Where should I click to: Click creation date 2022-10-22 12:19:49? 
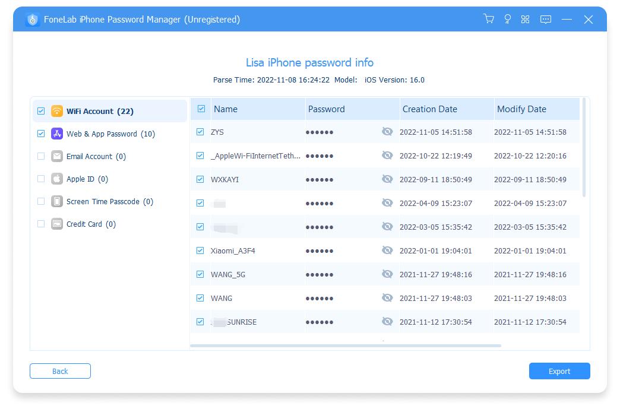pos(436,156)
